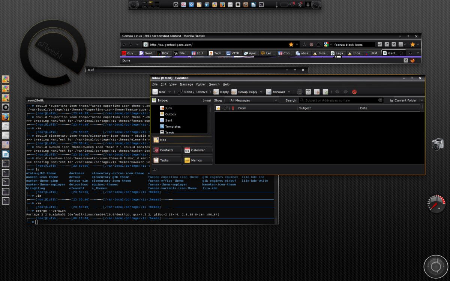Switch to the Firefox tab labeled VITR
The width and height of the screenshot is (450, 281).
(234, 53)
